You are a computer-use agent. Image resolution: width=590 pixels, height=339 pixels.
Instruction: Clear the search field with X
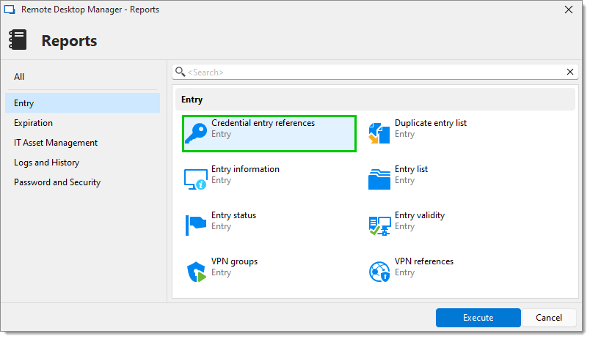pyautogui.click(x=569, y=72)
